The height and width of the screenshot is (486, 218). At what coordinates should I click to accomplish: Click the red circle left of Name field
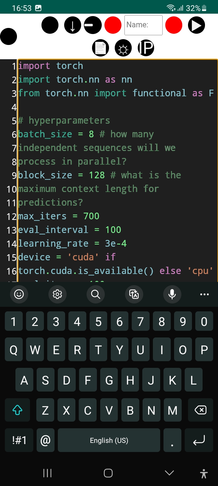coord(113,25)
